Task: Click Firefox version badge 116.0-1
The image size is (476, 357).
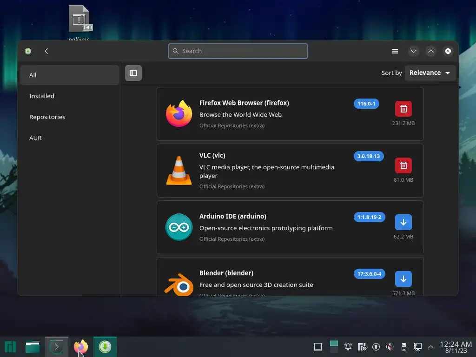Action: (x=366, y=104)
